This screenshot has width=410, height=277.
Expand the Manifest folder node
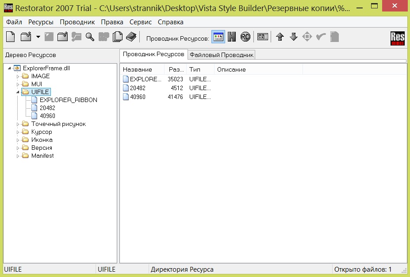(x=18, y=156)
